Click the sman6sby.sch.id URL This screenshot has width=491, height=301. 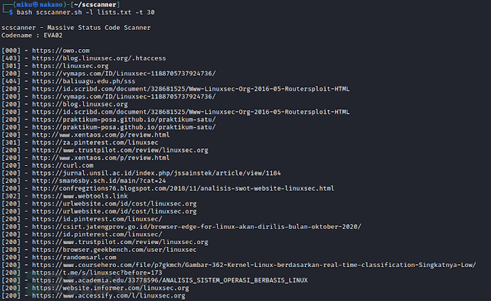[x=99, y=181]
